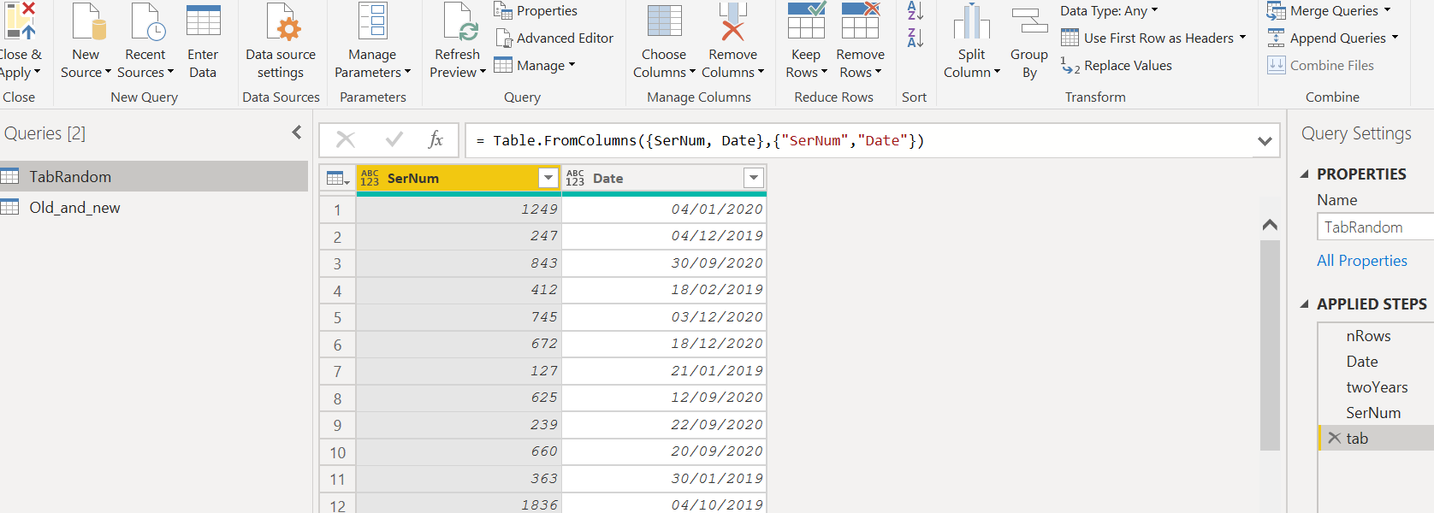Click the Group By icon
Screen dimensions: 1434x513
[x=1029, y=21]
